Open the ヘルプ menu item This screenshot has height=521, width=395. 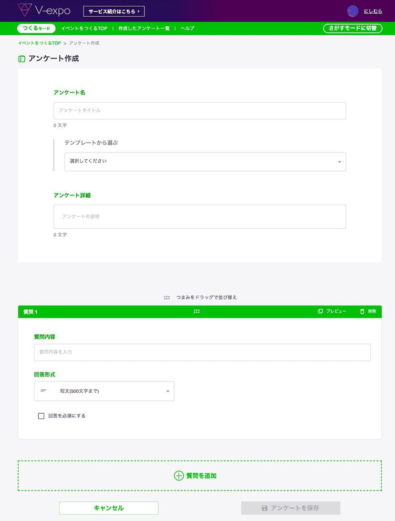(x=187, y=29)
